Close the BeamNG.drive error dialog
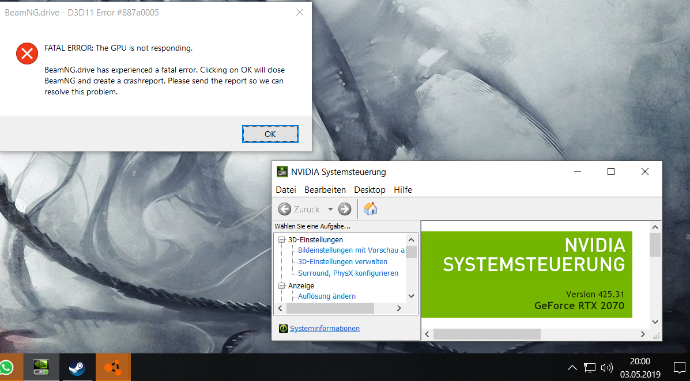 (x=300, y=12)
